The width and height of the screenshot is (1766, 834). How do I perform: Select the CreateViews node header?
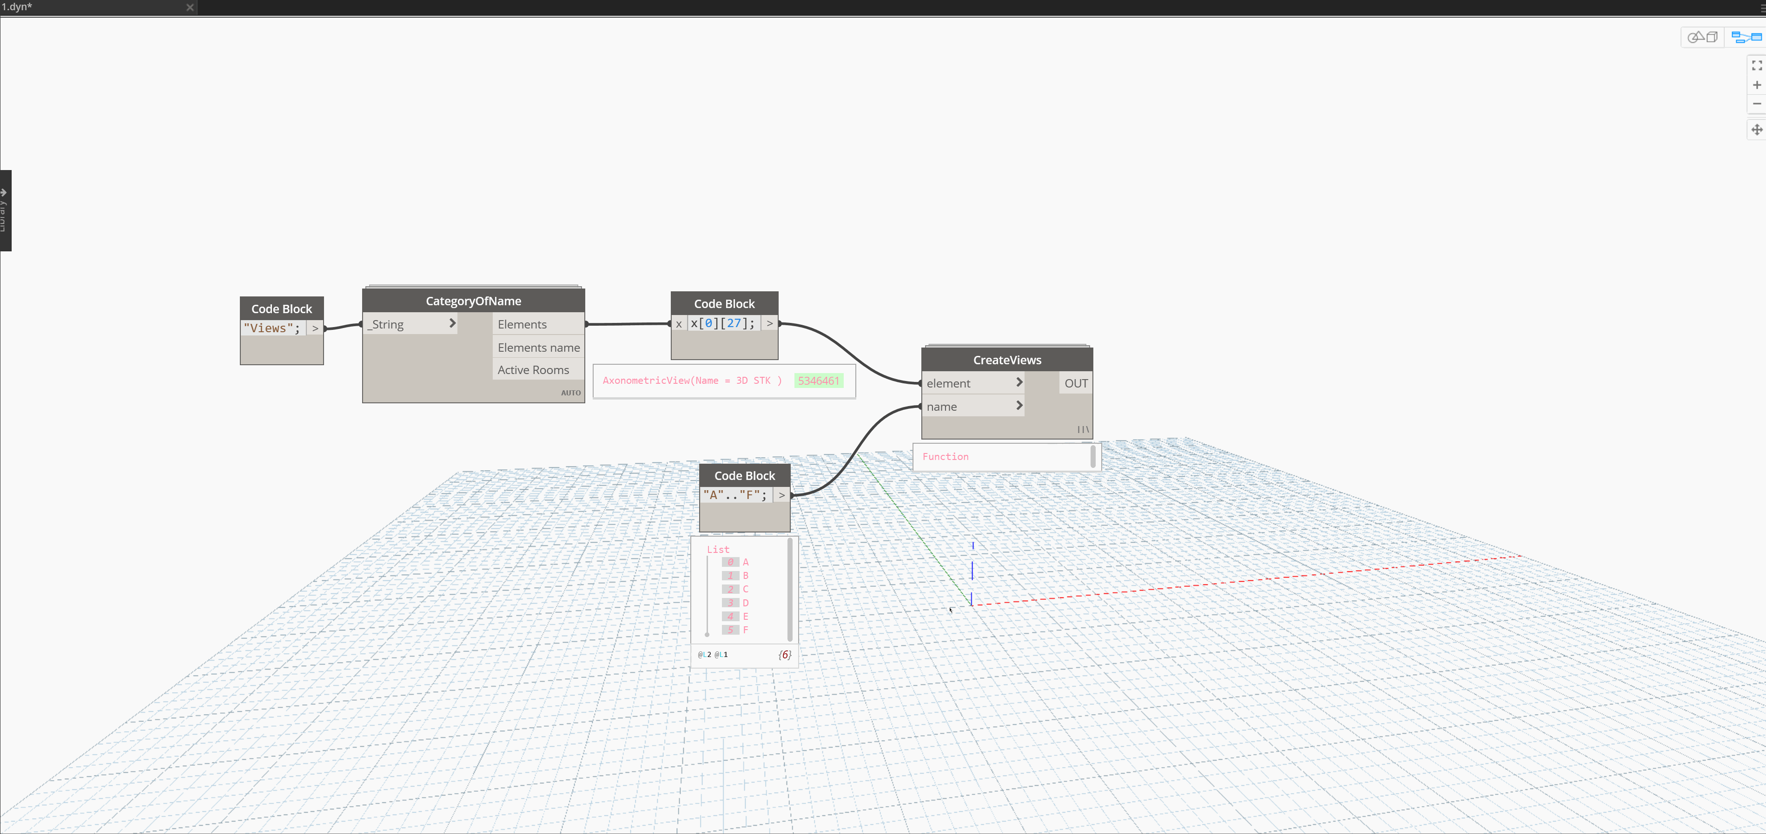click(x=1007, y=360)
